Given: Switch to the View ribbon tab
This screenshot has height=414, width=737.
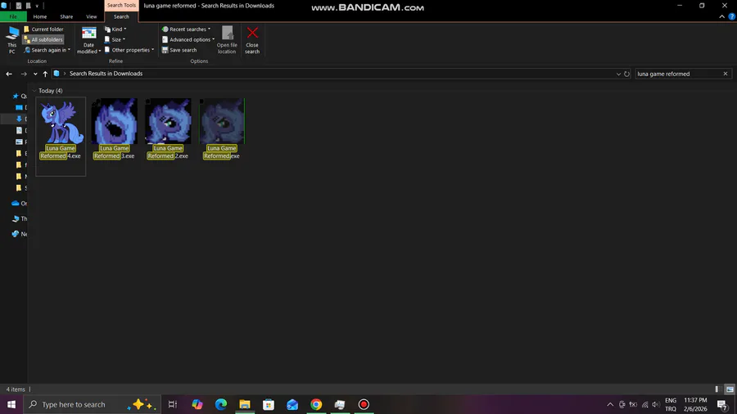Looking at the screenshot, I should [91, 16].
